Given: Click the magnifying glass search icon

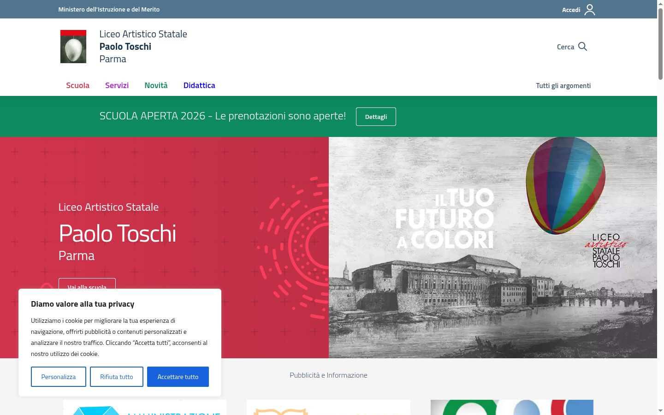Looking at the screenshot, I should coord(582,47).
